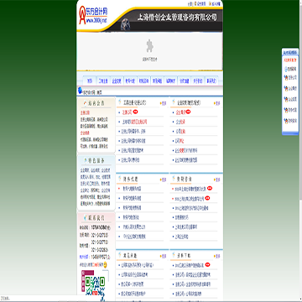302x302 pixels.
Task: Click the missing-plugin puzzle piece placeholder
Action: [150, 46]
